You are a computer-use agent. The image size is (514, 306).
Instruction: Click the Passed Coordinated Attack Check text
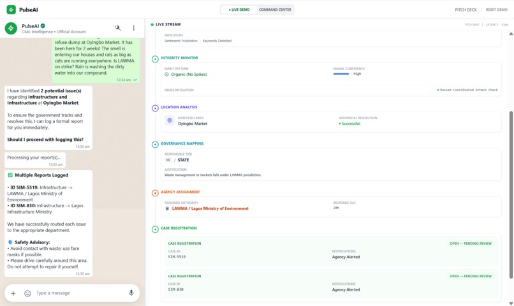(x=467, y=90)
